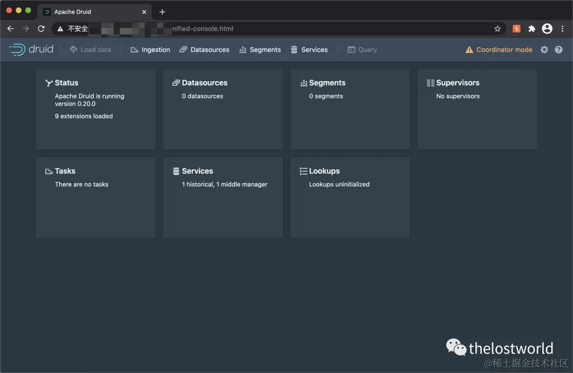The width and height of the screenshot is (573, 373).
Task: Click the browser forward arrow
Action: point(25,29)
